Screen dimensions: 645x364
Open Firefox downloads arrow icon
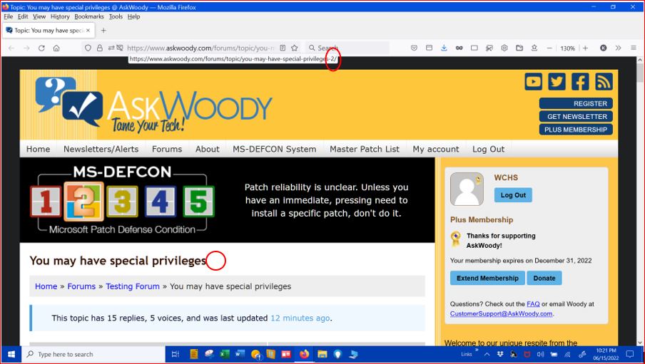[x=444, y=48]
